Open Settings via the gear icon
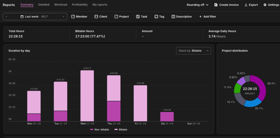 [265, 5]
